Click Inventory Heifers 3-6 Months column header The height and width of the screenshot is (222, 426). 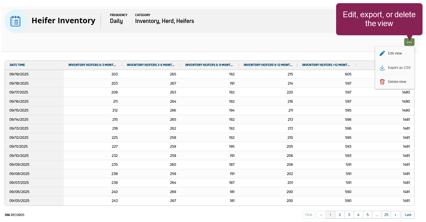(151, 65)
